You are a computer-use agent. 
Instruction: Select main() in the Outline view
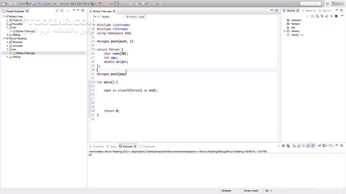coord(294,35)
